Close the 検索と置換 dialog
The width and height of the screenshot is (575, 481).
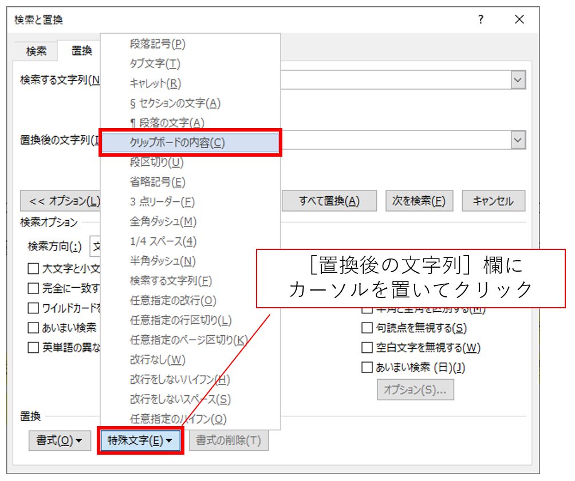pos(519,19)
